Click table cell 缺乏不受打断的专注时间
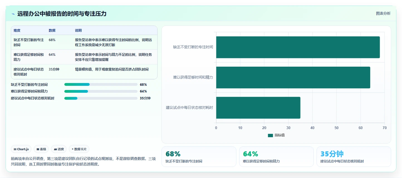This screenshot has height=178, width=402. click(x=29, y=42)
